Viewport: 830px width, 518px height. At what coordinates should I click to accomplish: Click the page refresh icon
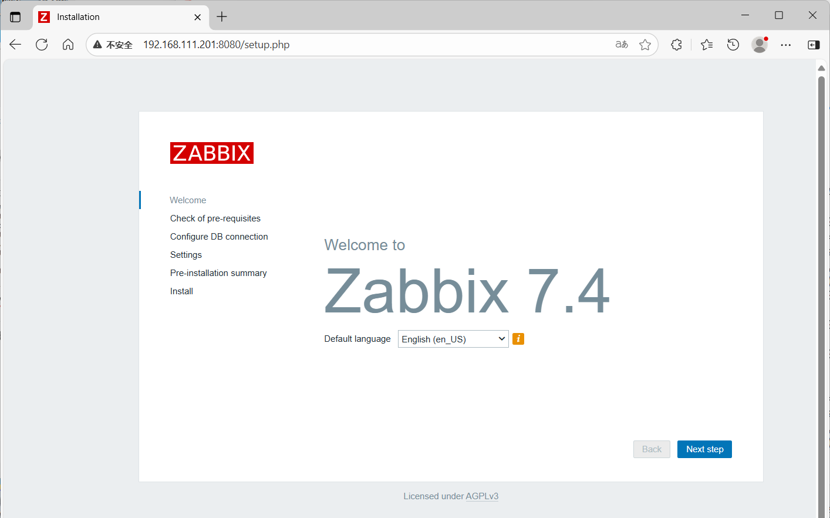click(x=42, y=44)
